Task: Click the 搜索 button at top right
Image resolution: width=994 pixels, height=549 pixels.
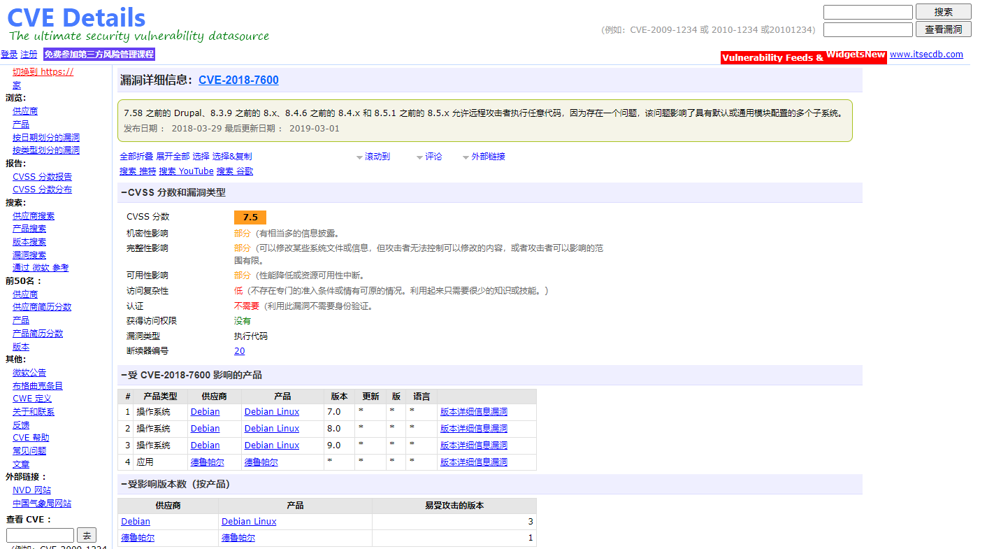Action: pos(944,12)
